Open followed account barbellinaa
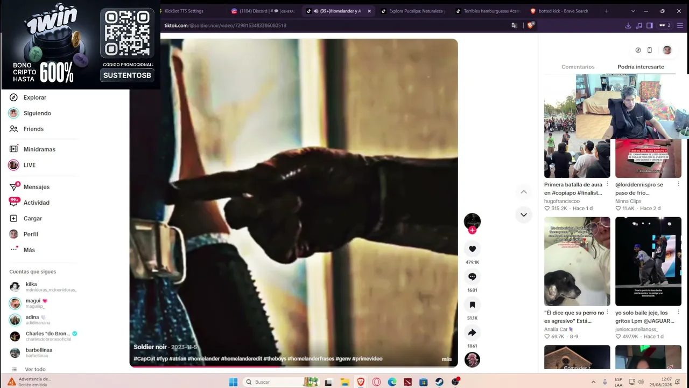Screen dimensions: 689x388 [x=43, y=352]
